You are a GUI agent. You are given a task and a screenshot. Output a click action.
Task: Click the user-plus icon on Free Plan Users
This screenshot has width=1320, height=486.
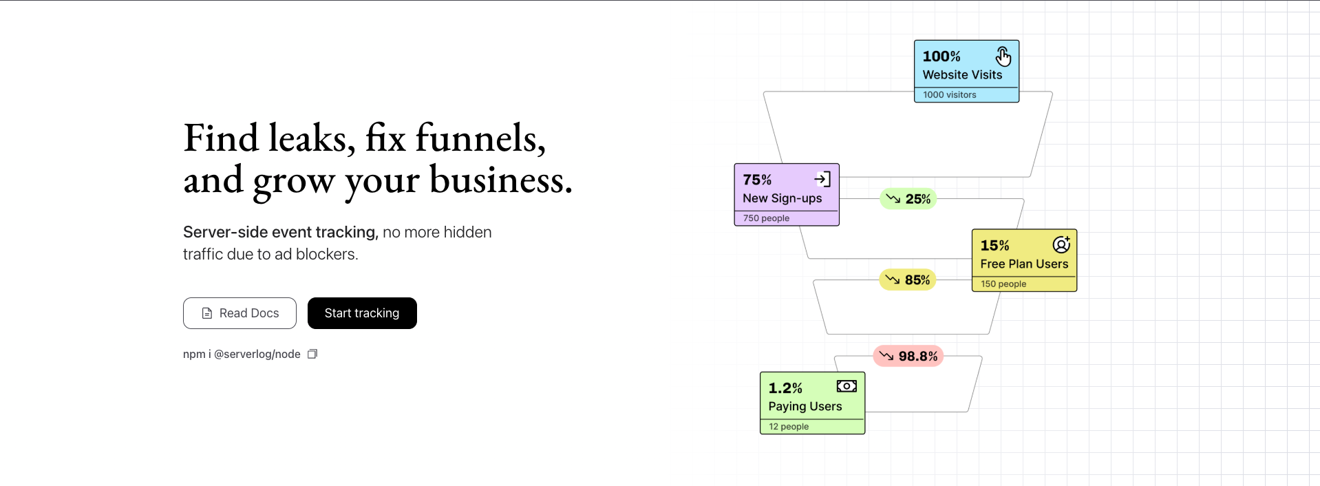(x=1061, y=244)
